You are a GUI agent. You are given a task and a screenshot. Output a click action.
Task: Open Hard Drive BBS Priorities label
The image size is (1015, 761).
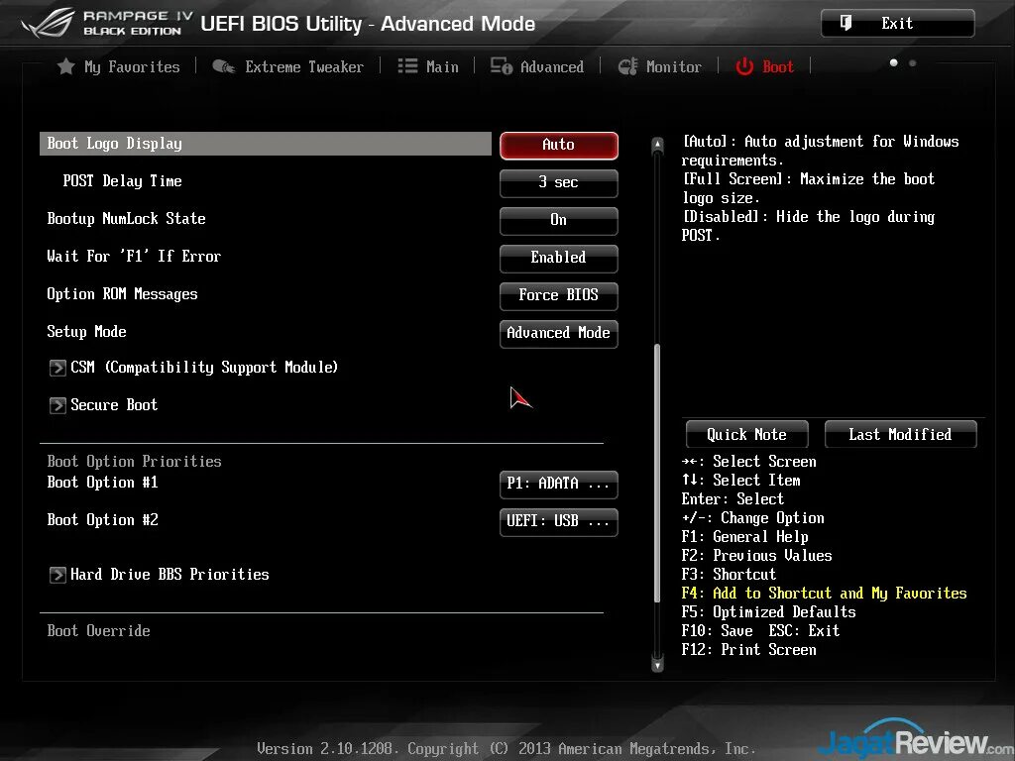tap(169, 574)
